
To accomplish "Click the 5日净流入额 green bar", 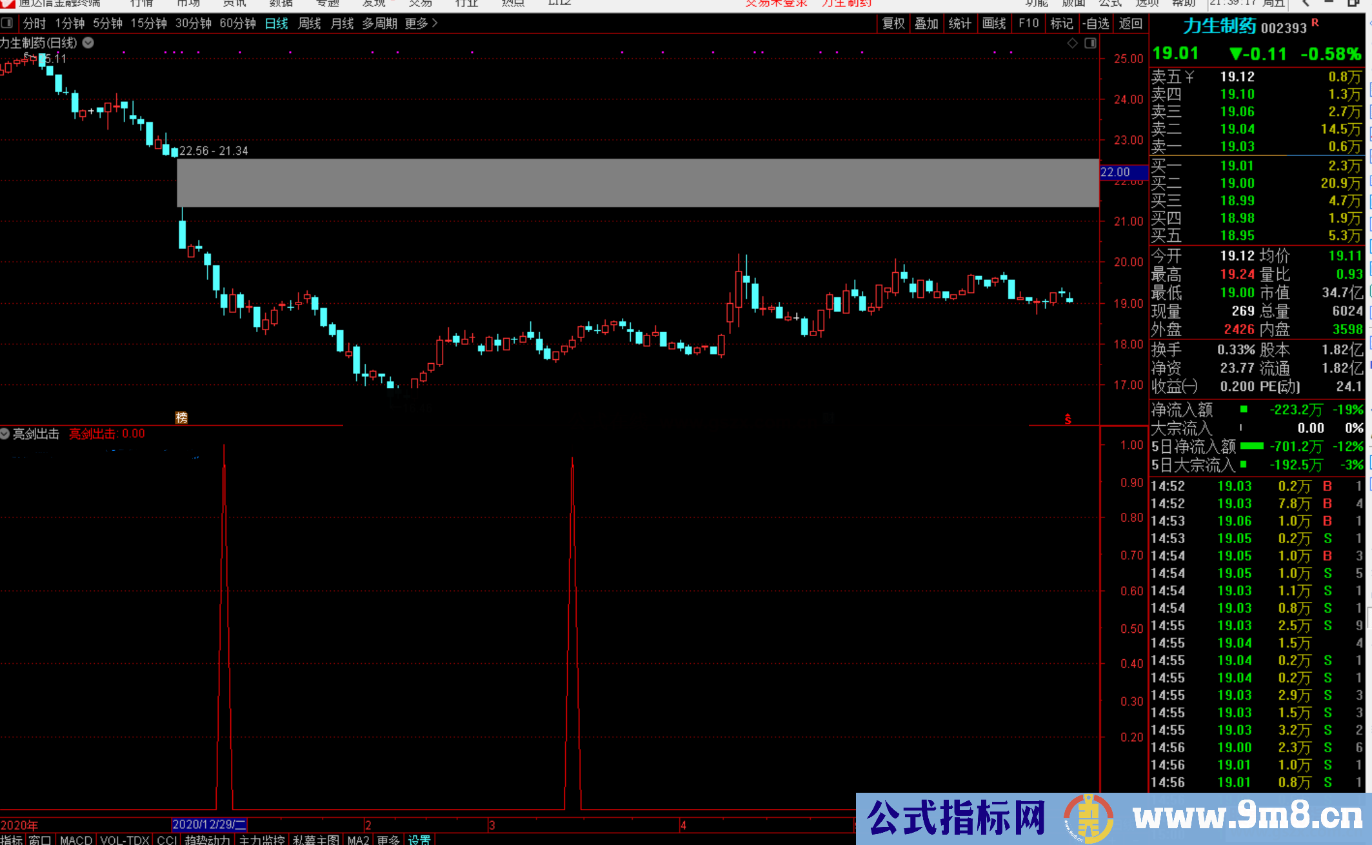I will tap(1252, 446).
